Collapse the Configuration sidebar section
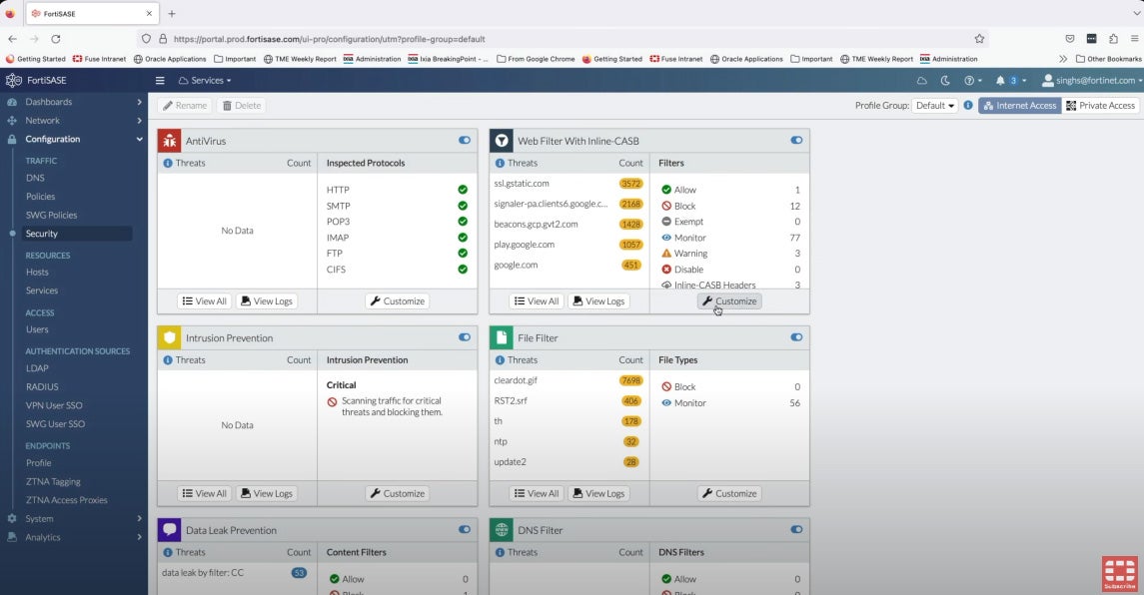Viewport: 1144px width, 595px height. coord(74,139)
